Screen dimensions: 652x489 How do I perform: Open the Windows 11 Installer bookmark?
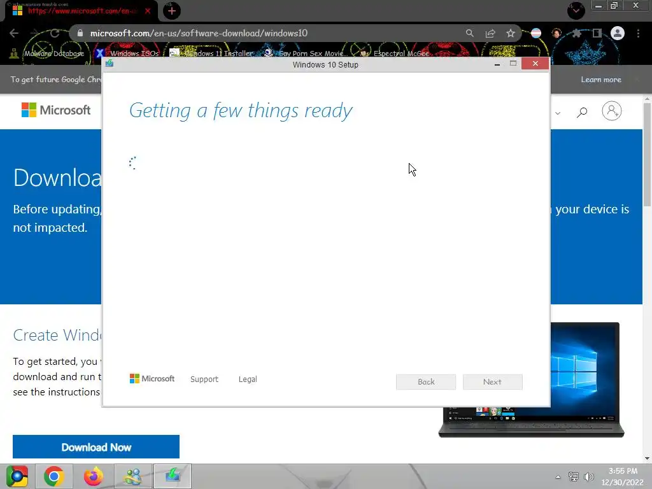click(211, 53)
